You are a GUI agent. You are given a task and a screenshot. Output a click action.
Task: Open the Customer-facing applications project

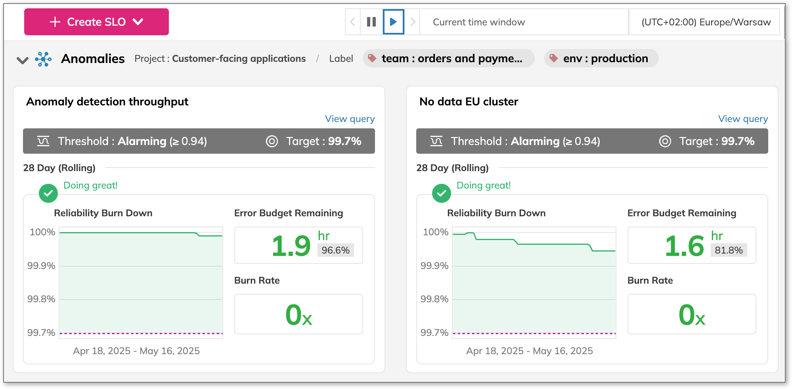[239, 59]
